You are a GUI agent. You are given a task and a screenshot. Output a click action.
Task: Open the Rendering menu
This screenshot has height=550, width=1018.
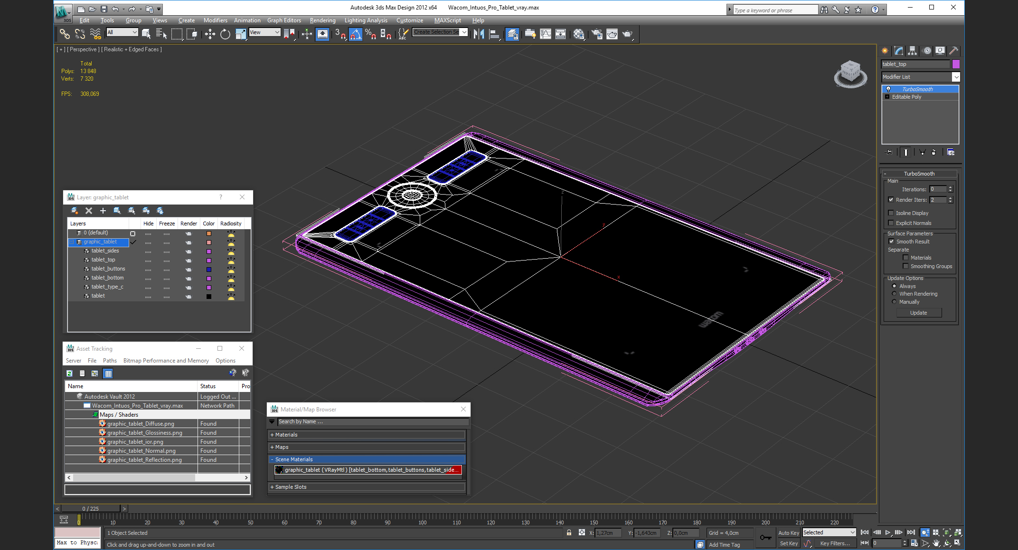322,20
